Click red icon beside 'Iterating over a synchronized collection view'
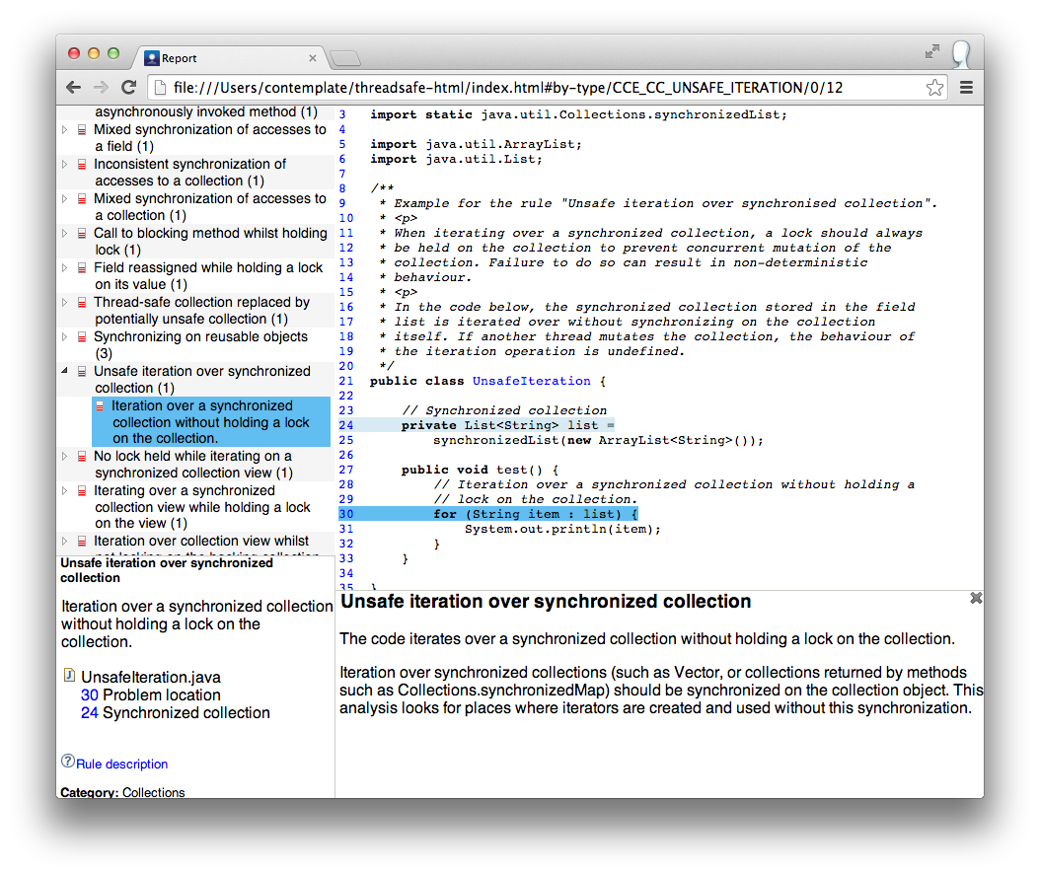 pos(82,490)
